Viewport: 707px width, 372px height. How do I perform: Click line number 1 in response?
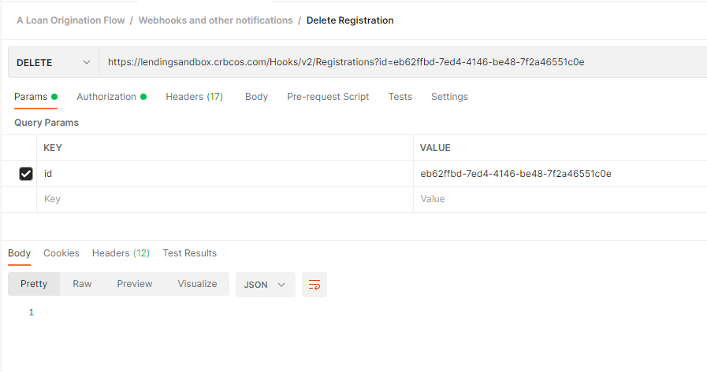[x=31, y=313]
